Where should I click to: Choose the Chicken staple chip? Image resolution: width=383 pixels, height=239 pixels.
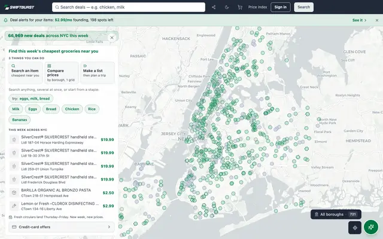[x=72, y=109]
